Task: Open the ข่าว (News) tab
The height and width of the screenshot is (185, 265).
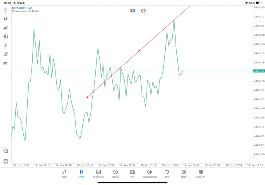Action: (132, 174)
